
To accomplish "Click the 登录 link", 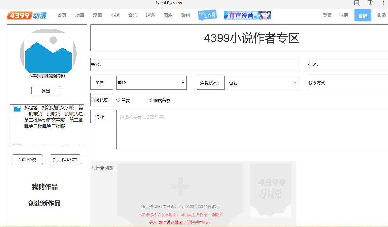I will pos(327,15).
